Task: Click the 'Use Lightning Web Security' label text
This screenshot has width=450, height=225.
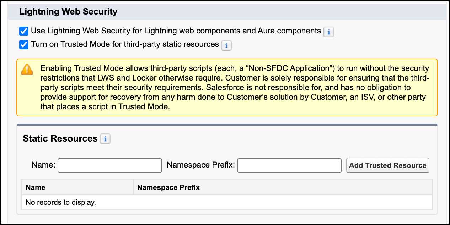Action: click(176, 31)
